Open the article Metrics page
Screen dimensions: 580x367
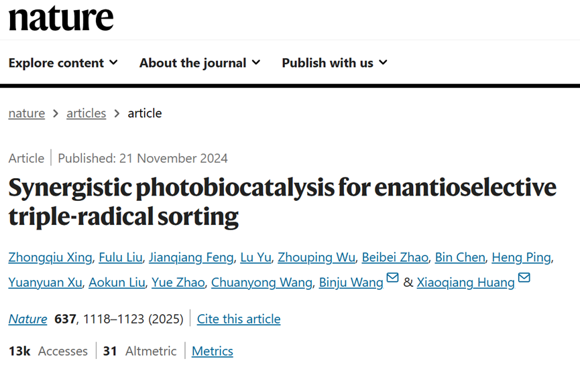click(x=213, y=351)
